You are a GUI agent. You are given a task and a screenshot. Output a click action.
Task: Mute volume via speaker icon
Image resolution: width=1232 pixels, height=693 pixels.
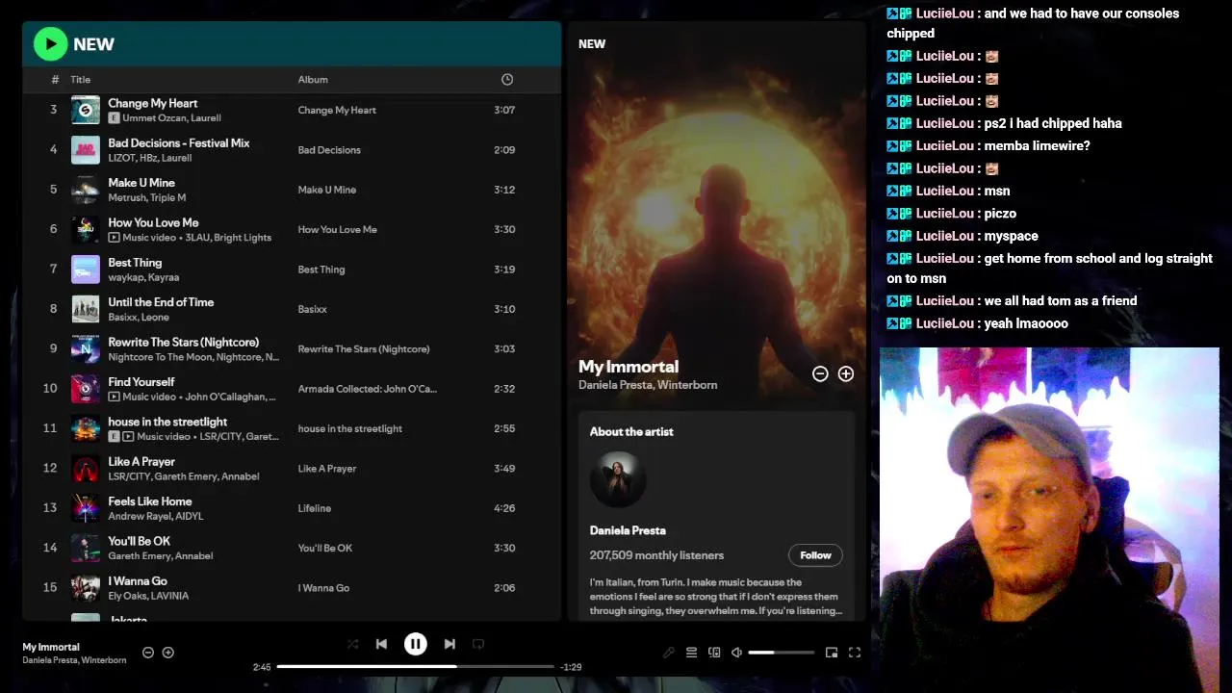pos(736,653)
